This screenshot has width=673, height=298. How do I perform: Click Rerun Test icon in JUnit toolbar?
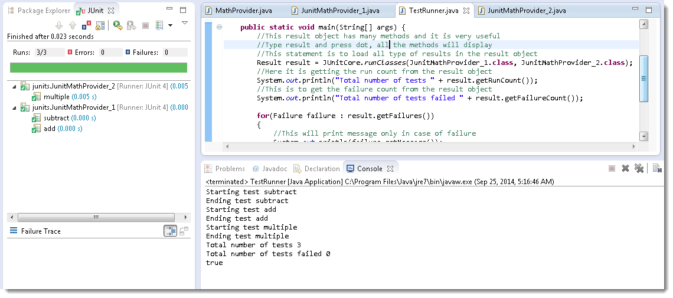click(118, 26)
